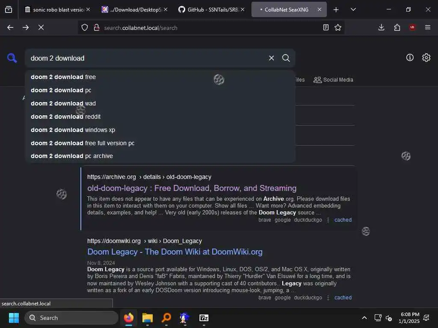Screen dimensions: 438x328
Task: Close the GitHub SSNTails tab
Action: pos(243,10)
